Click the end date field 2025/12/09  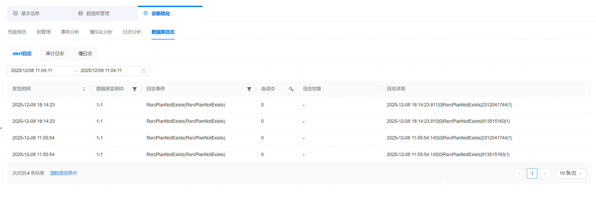tap(101, 71)
